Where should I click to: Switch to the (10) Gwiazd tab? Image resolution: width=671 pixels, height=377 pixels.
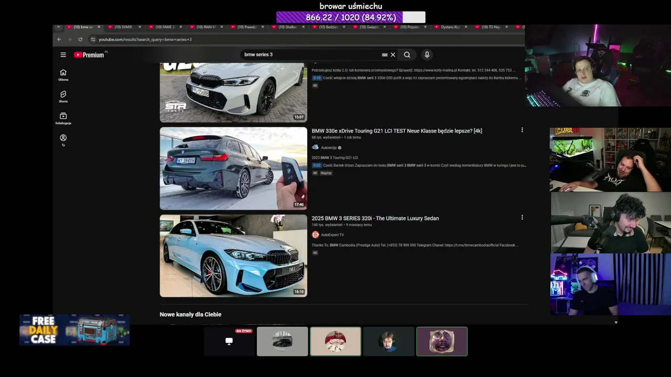pos(369,27)
